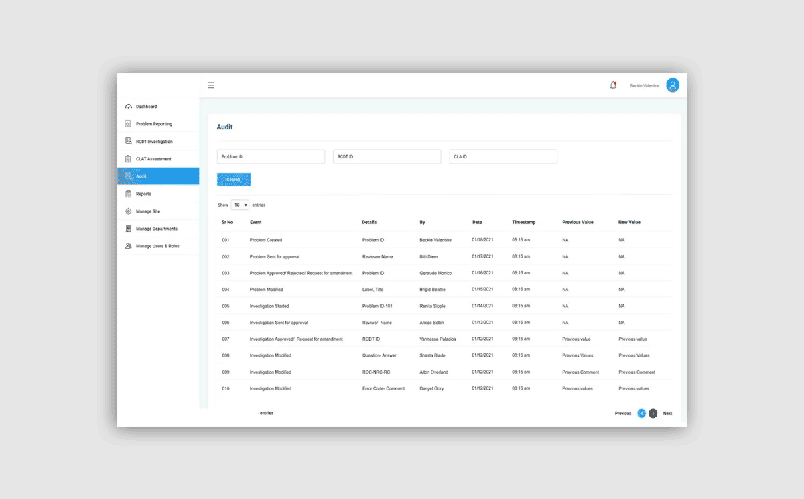Viewport: 804px width, 499px height.
Task: Go to Next page
Action: click(x=668, y=414)
